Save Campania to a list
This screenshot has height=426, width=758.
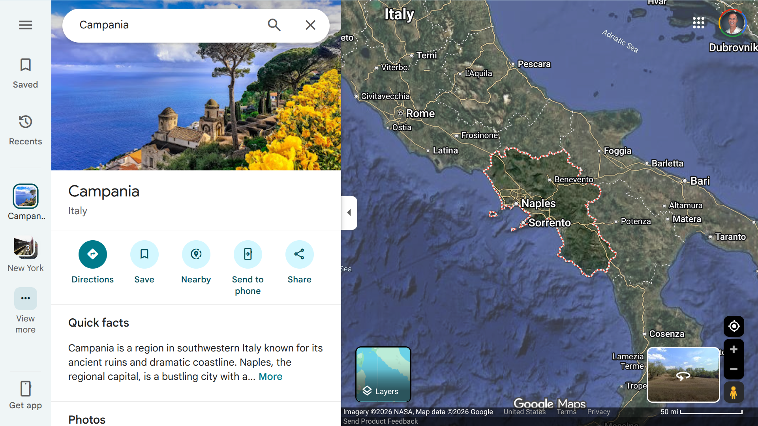point(144,254)
